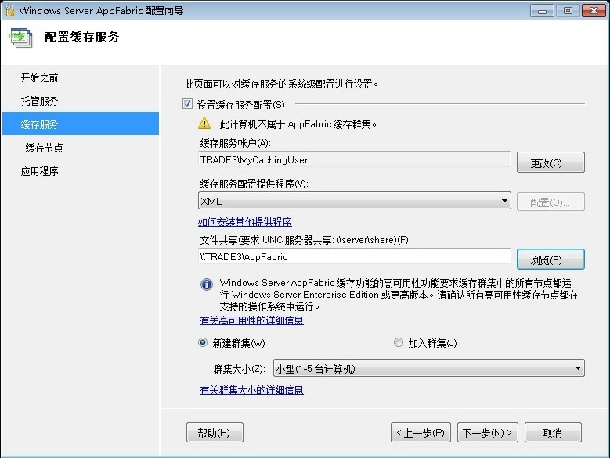Minimize the AppFabric wizard window
Viewport: 610px width, 458px height.
click(542, 10)
